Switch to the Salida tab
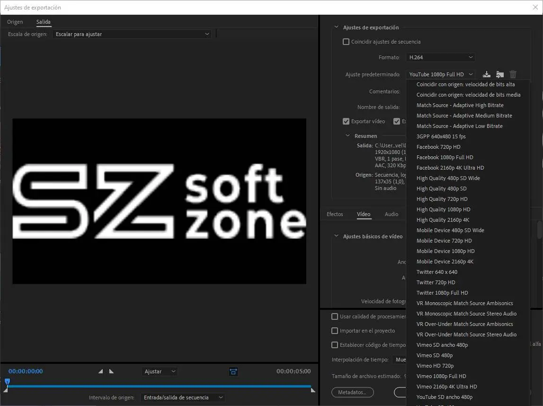This screenshot has height=406, width=543. click(x=43, y=22)
